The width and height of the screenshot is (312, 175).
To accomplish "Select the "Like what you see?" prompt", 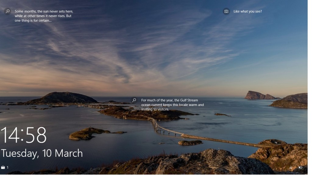I will 247,11.
